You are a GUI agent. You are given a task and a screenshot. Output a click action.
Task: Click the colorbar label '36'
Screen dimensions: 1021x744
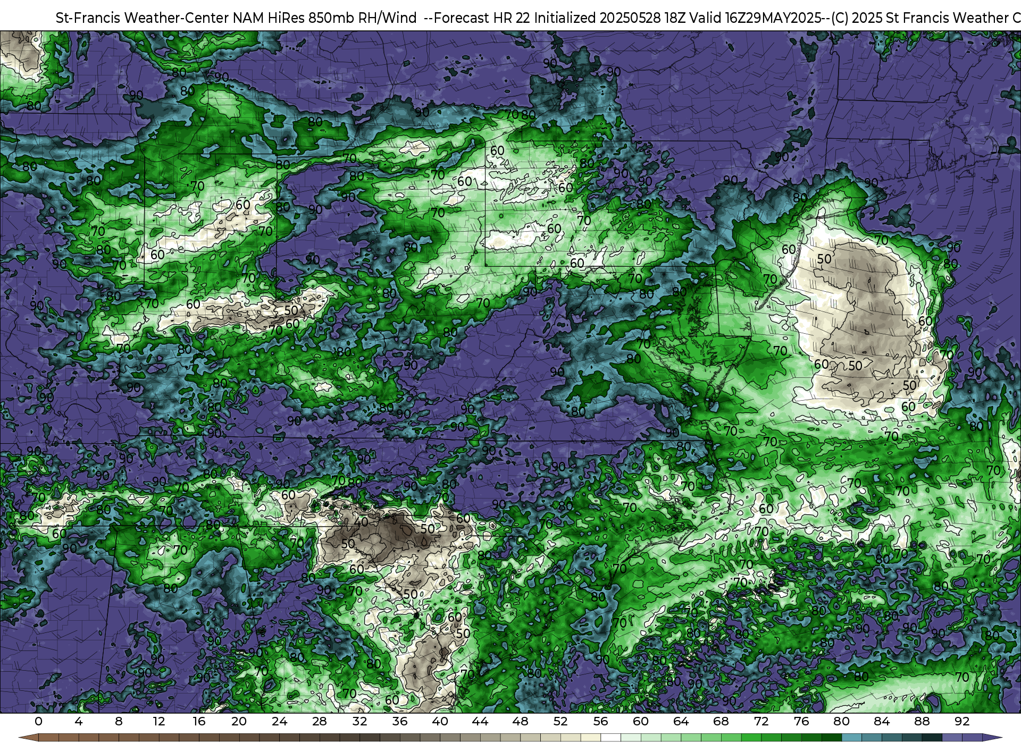[399, 721]
